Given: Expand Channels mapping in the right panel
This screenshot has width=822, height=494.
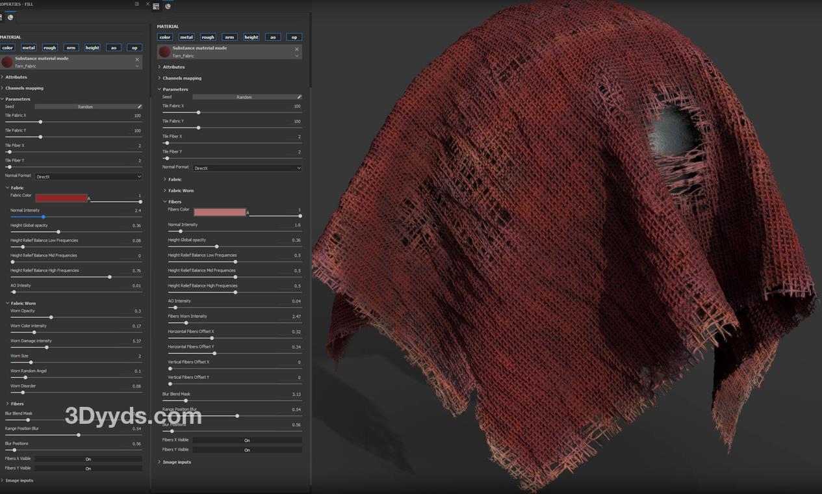Looking at the screenshot, I should point(182,78).
